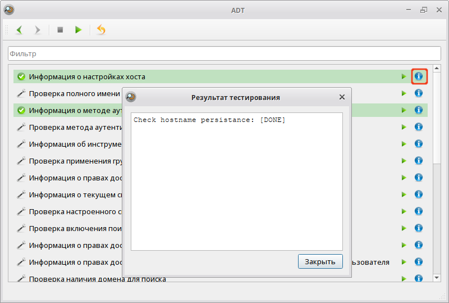Open info of Информация о методе row

click(419, 110)
